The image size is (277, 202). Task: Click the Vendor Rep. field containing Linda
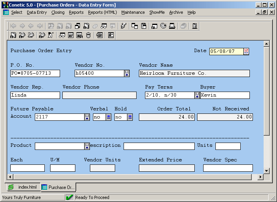pyautogui.click(x=35, y=95)
